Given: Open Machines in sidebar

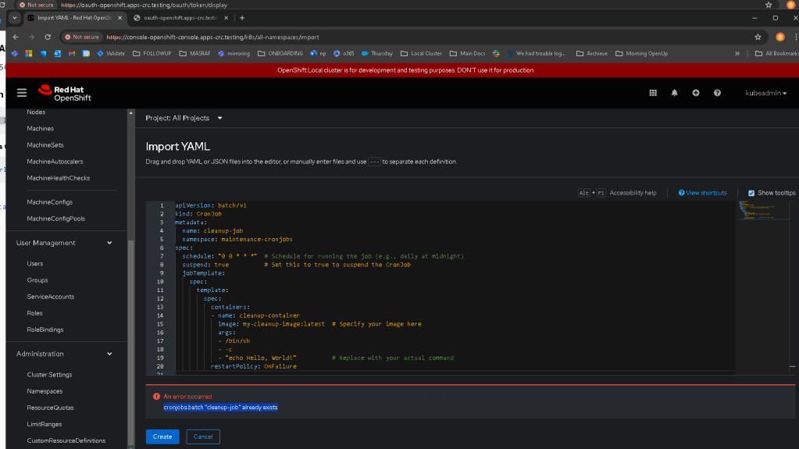Looking at the screenshot, I should point(41,129).
